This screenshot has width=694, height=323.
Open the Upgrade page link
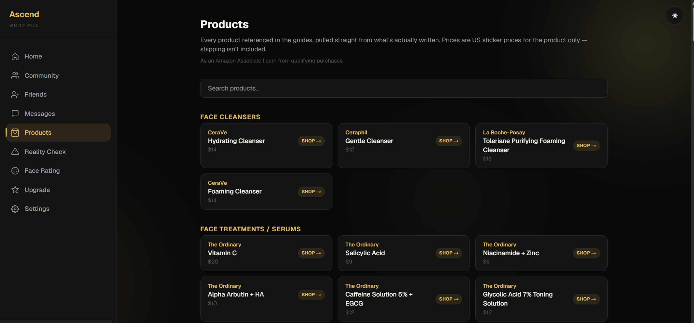58,190
